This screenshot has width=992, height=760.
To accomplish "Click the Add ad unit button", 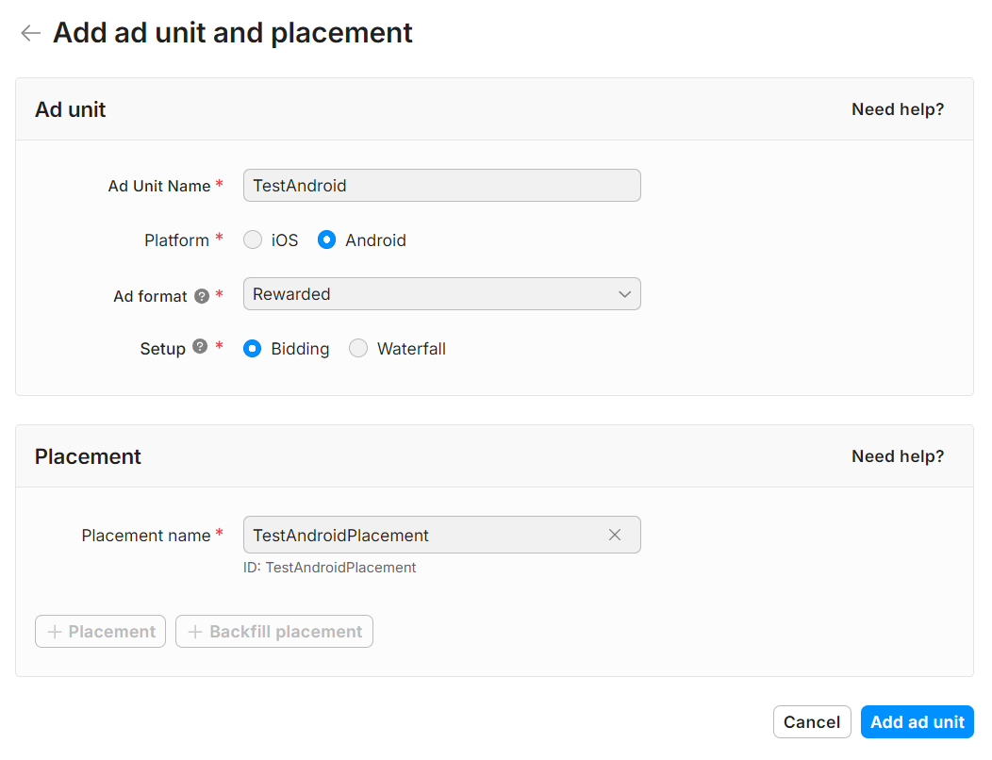I will [x=917, y=722].
